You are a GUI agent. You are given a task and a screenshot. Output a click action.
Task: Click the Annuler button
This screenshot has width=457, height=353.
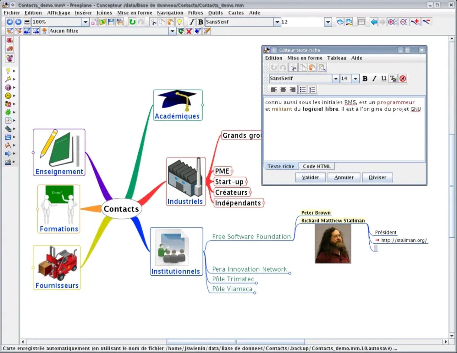click(x=344, y=177)
